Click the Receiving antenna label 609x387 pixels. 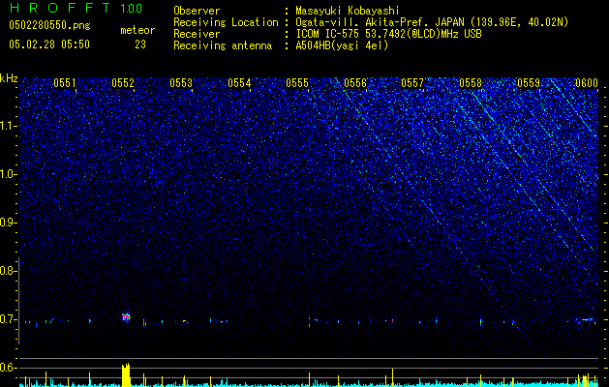coord(223,45)
